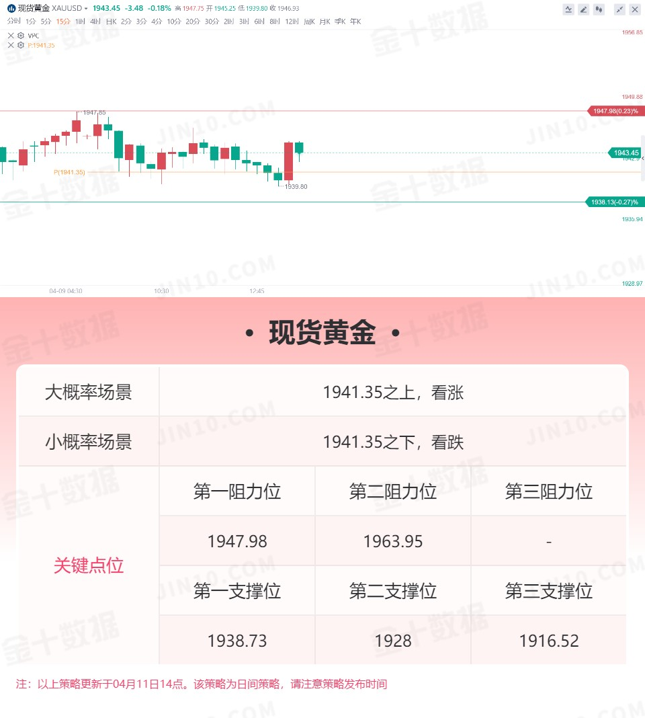Switch chart style via candlestick icon
645x718 pixels.
[599, 9]
